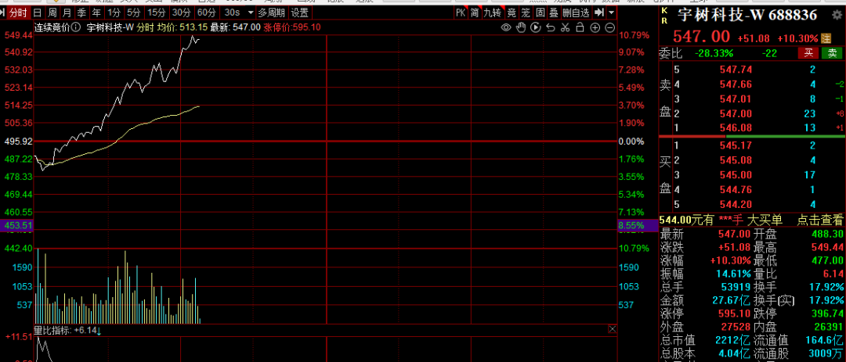This screenshot has height=362, width=846.
Task: Click the 点击查看 link
Action: click(820, 220)
